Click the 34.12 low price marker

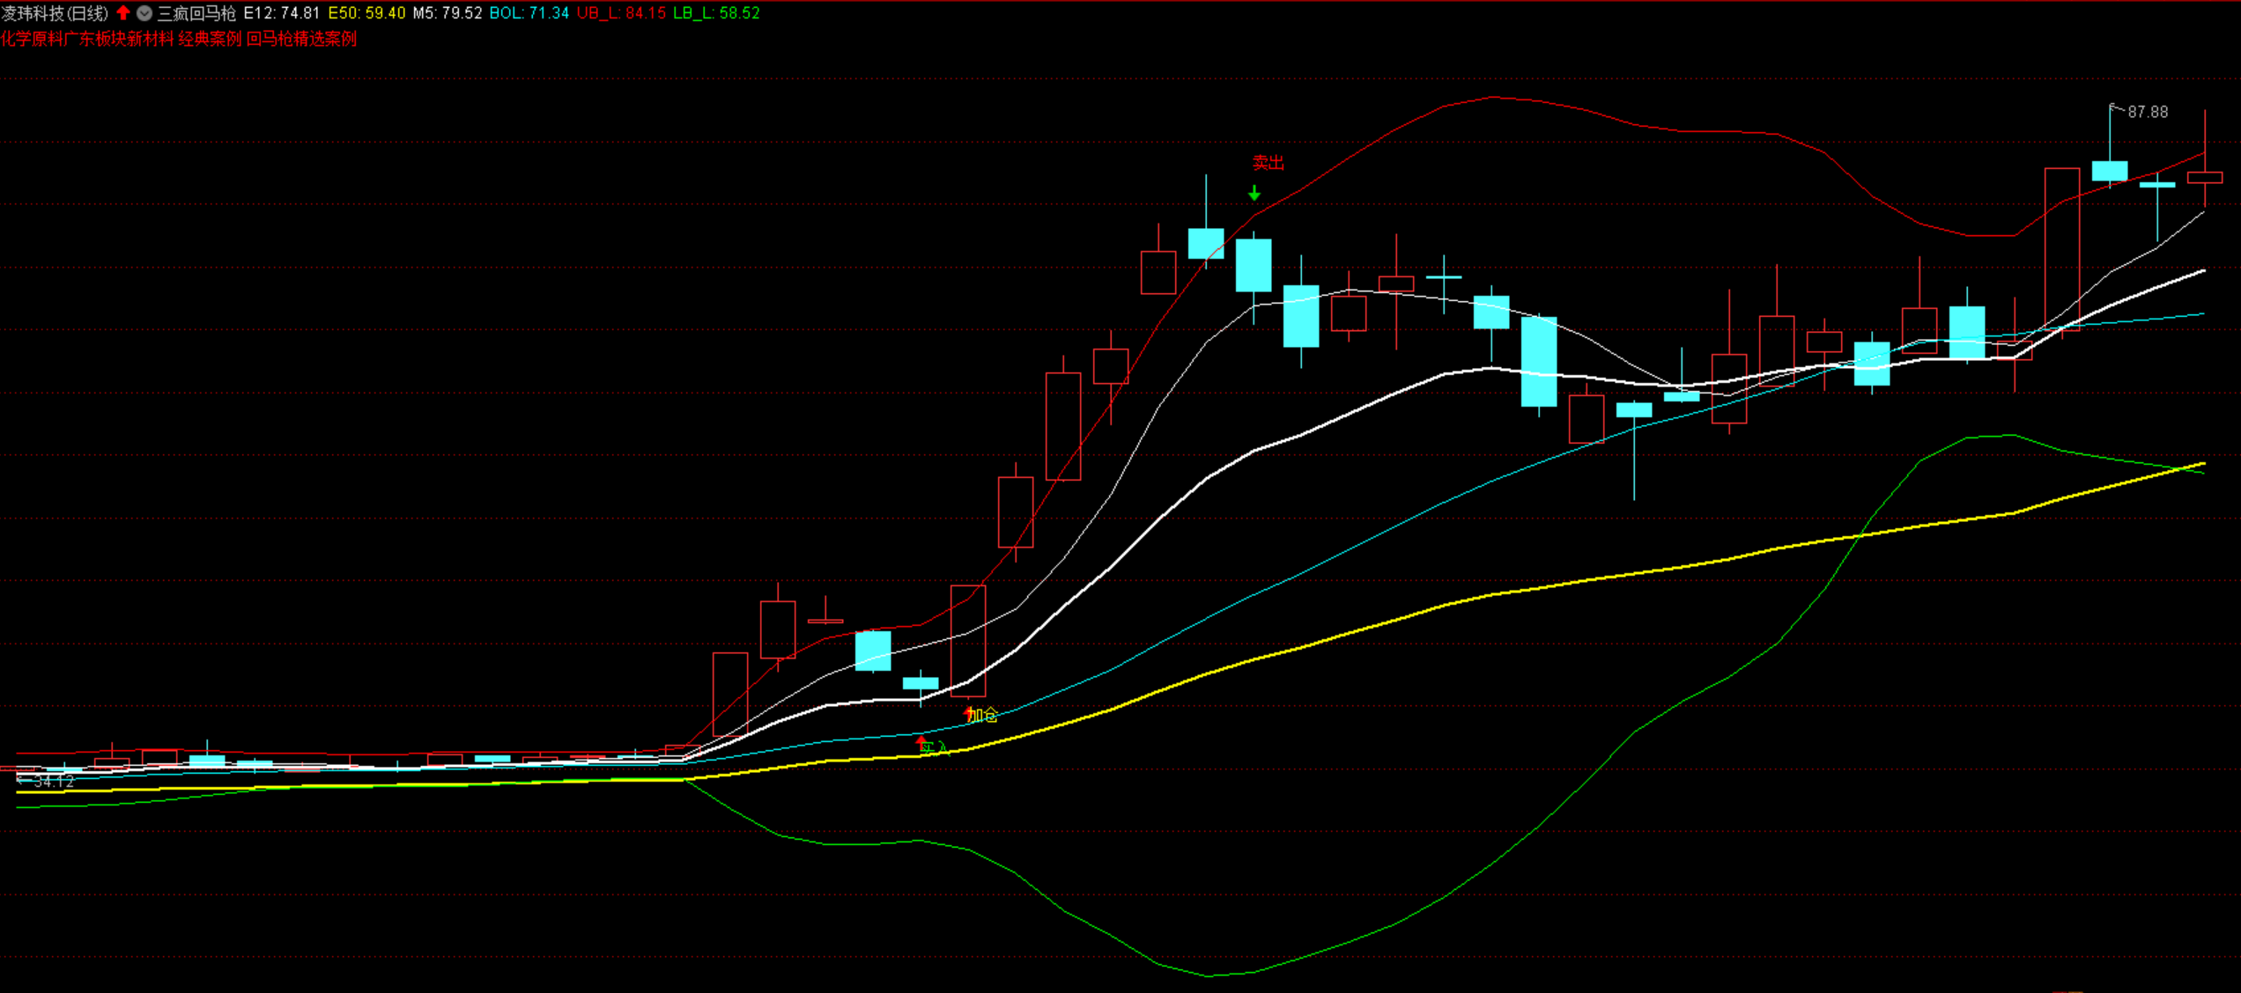tap(53, 781)
